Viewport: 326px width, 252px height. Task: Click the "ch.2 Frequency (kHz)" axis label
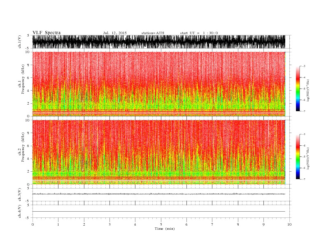pyautogui.click(x=21, y=147)
